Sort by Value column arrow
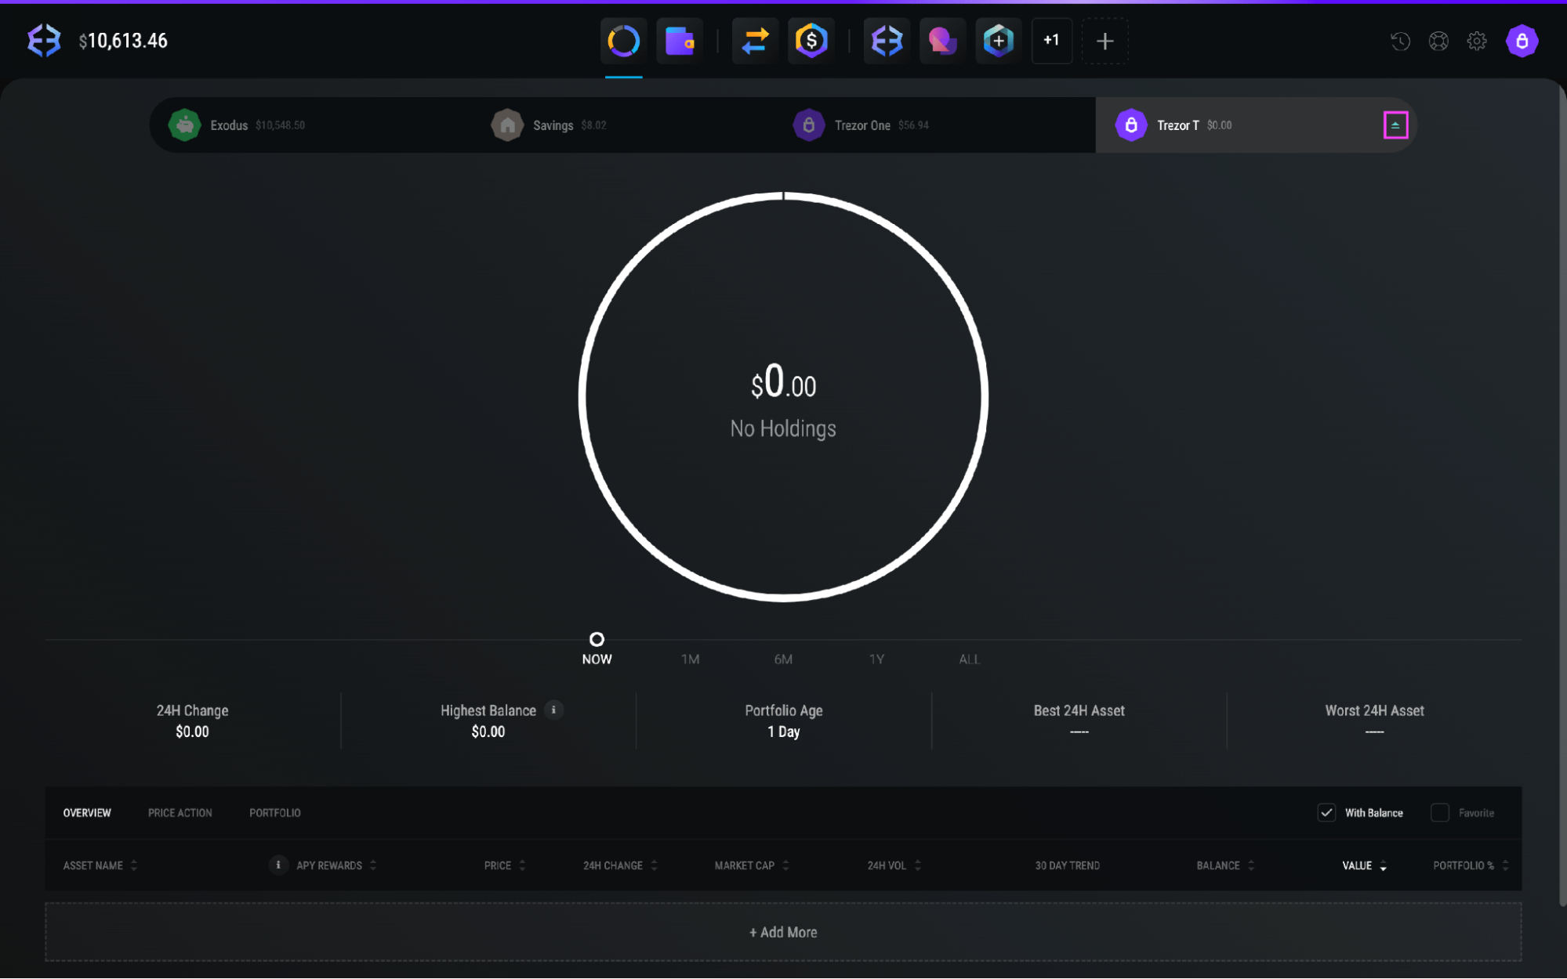 (x=1383, y=866)
